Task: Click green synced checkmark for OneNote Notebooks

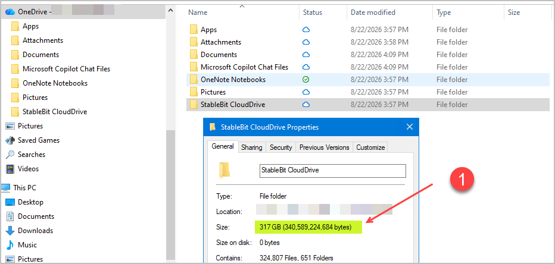Action: point(306,80)
